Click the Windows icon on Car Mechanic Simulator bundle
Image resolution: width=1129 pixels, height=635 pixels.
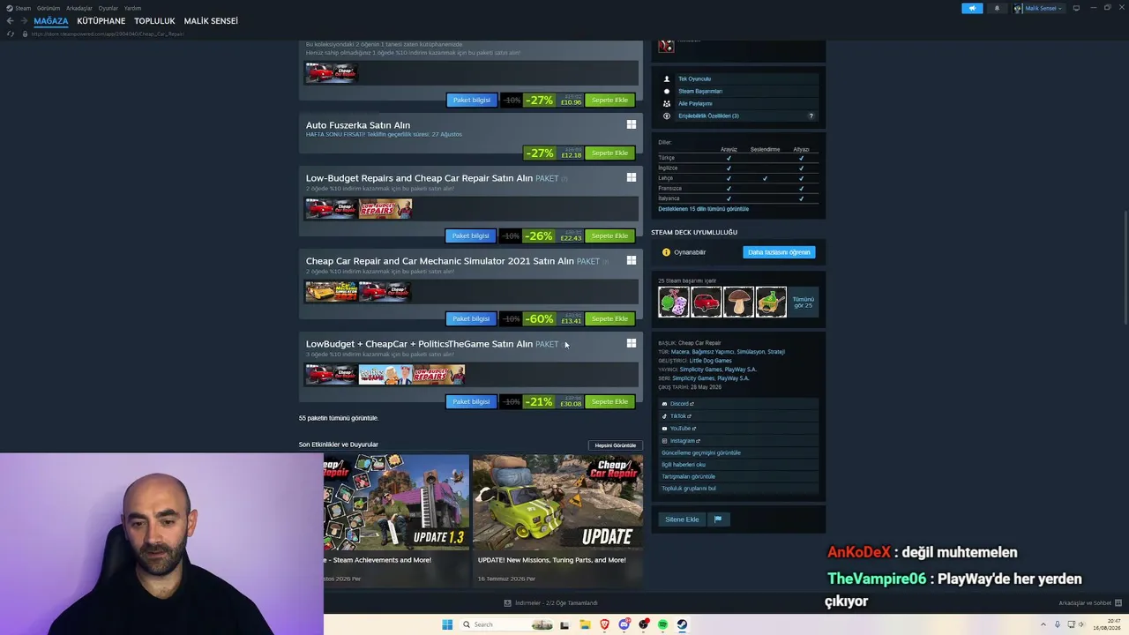click(632, 261)
